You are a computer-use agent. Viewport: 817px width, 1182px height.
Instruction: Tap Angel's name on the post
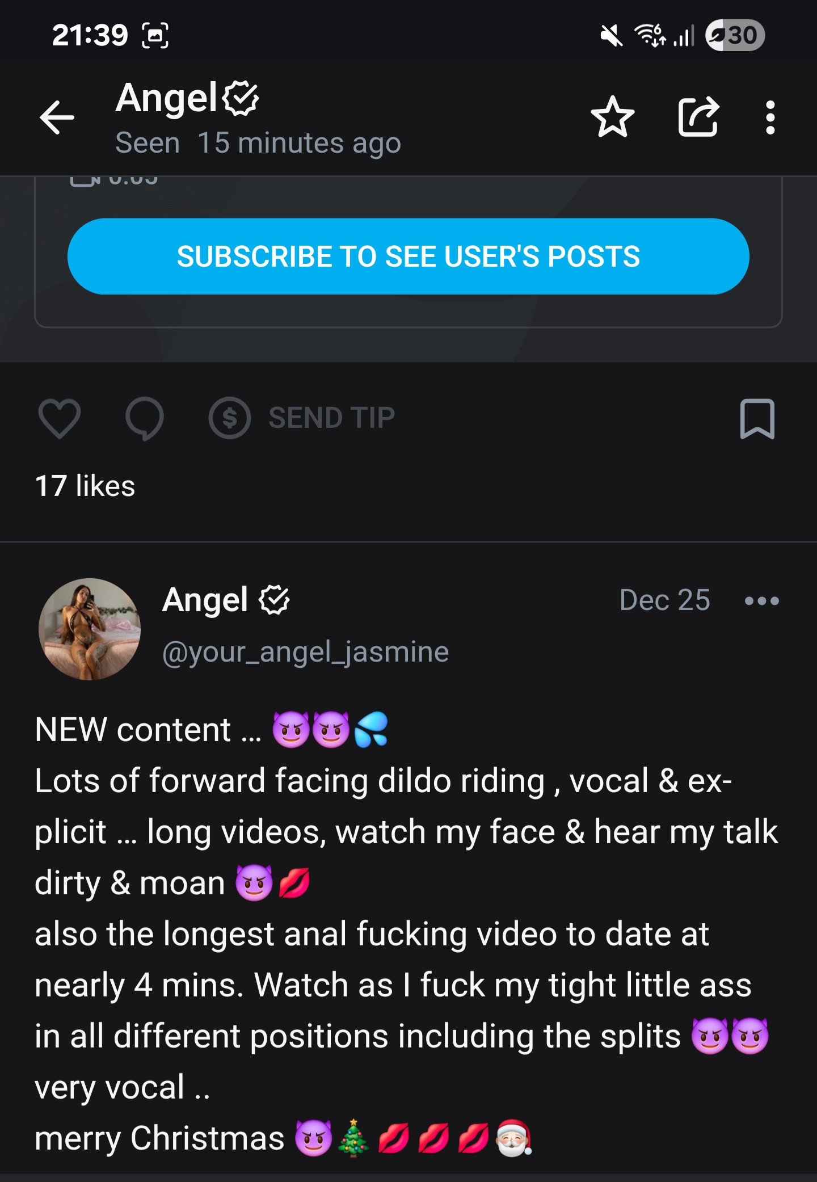pos(205,600)
